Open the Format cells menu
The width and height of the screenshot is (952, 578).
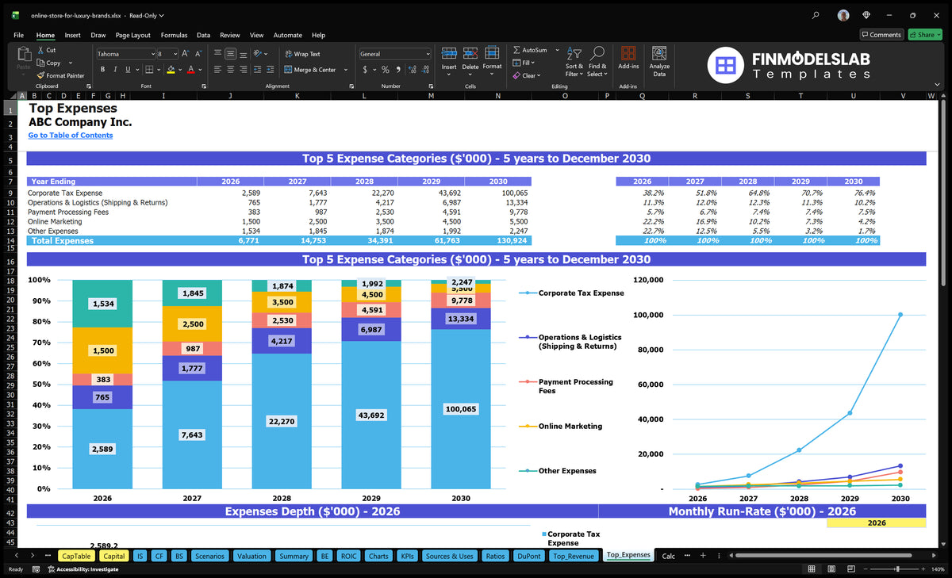(x=492, y=60)
